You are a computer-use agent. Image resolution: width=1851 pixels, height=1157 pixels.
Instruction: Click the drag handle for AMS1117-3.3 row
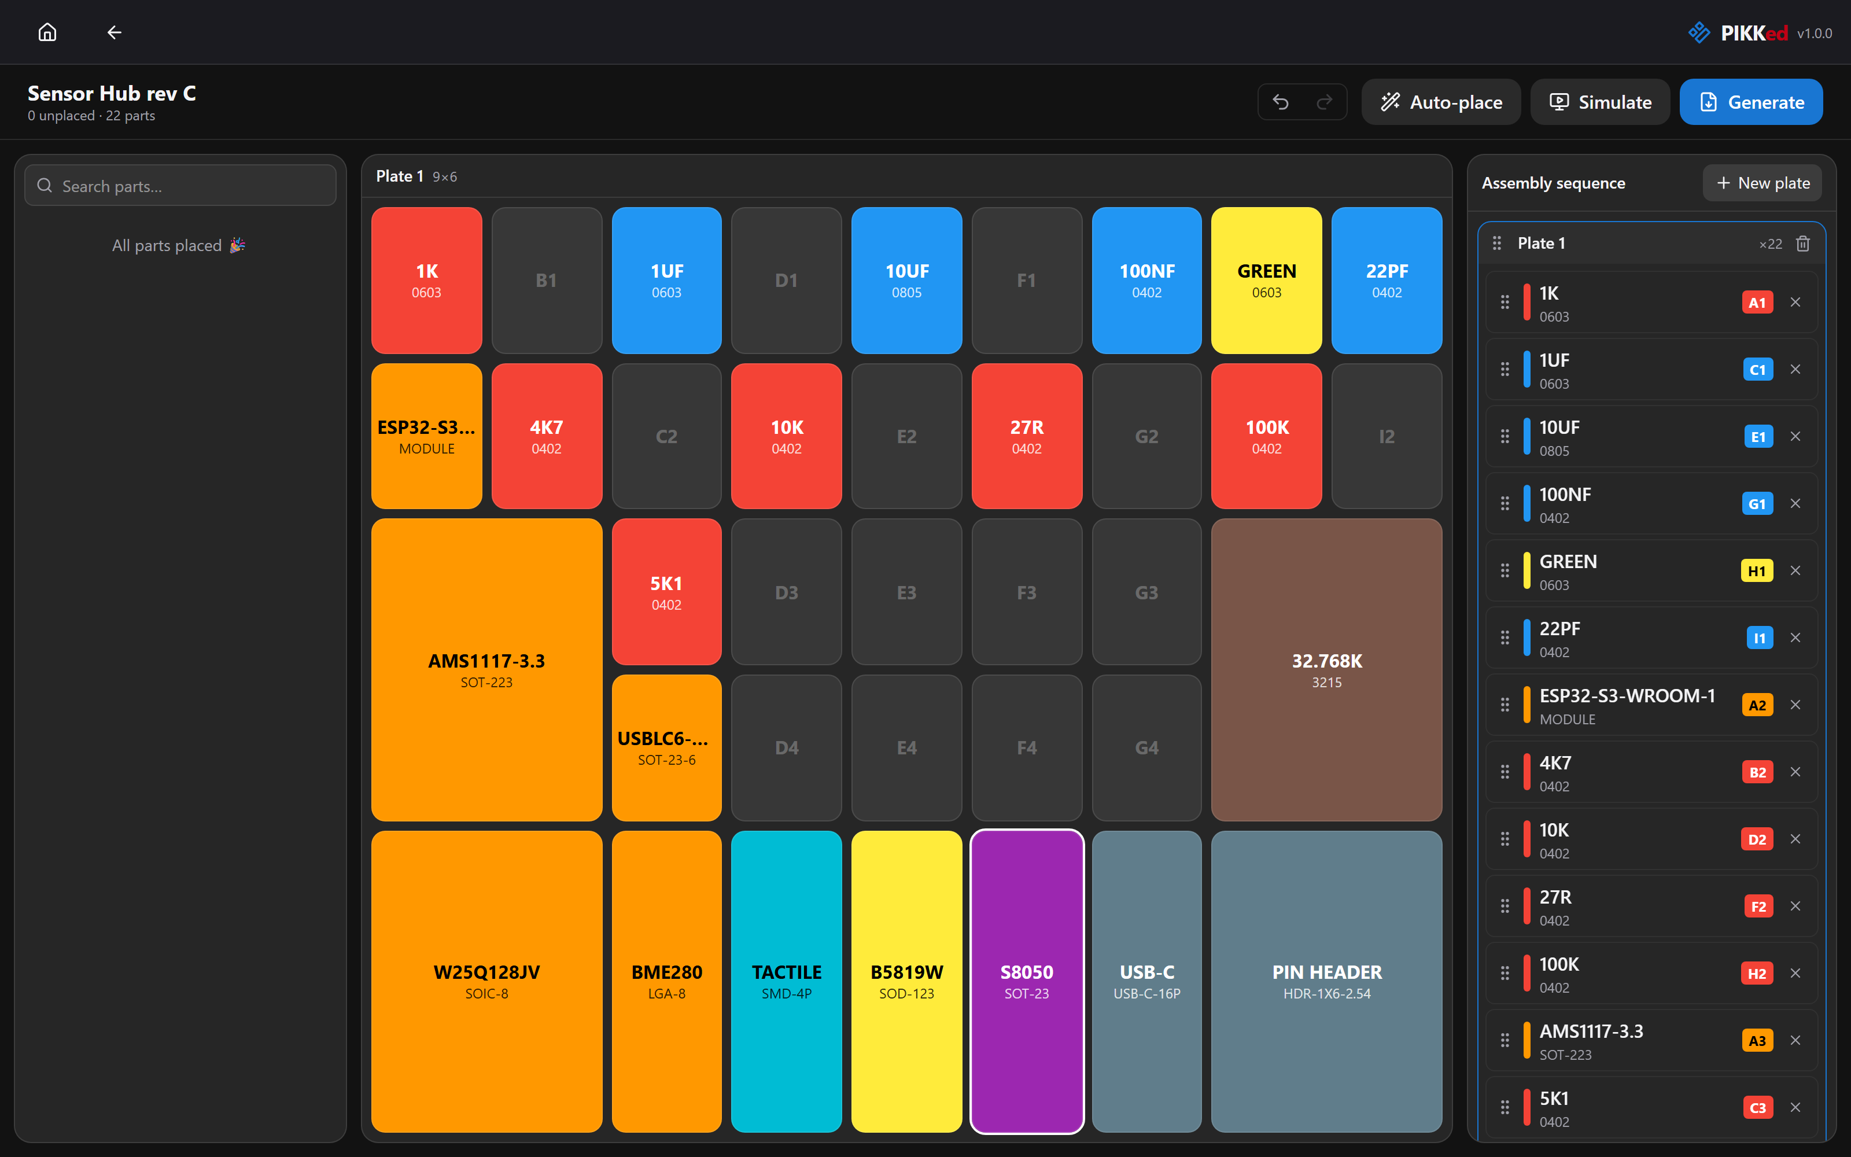click(1505, 1041)
